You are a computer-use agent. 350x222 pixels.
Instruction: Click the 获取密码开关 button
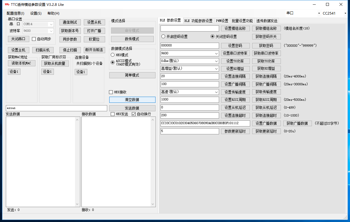click(267, 37)
